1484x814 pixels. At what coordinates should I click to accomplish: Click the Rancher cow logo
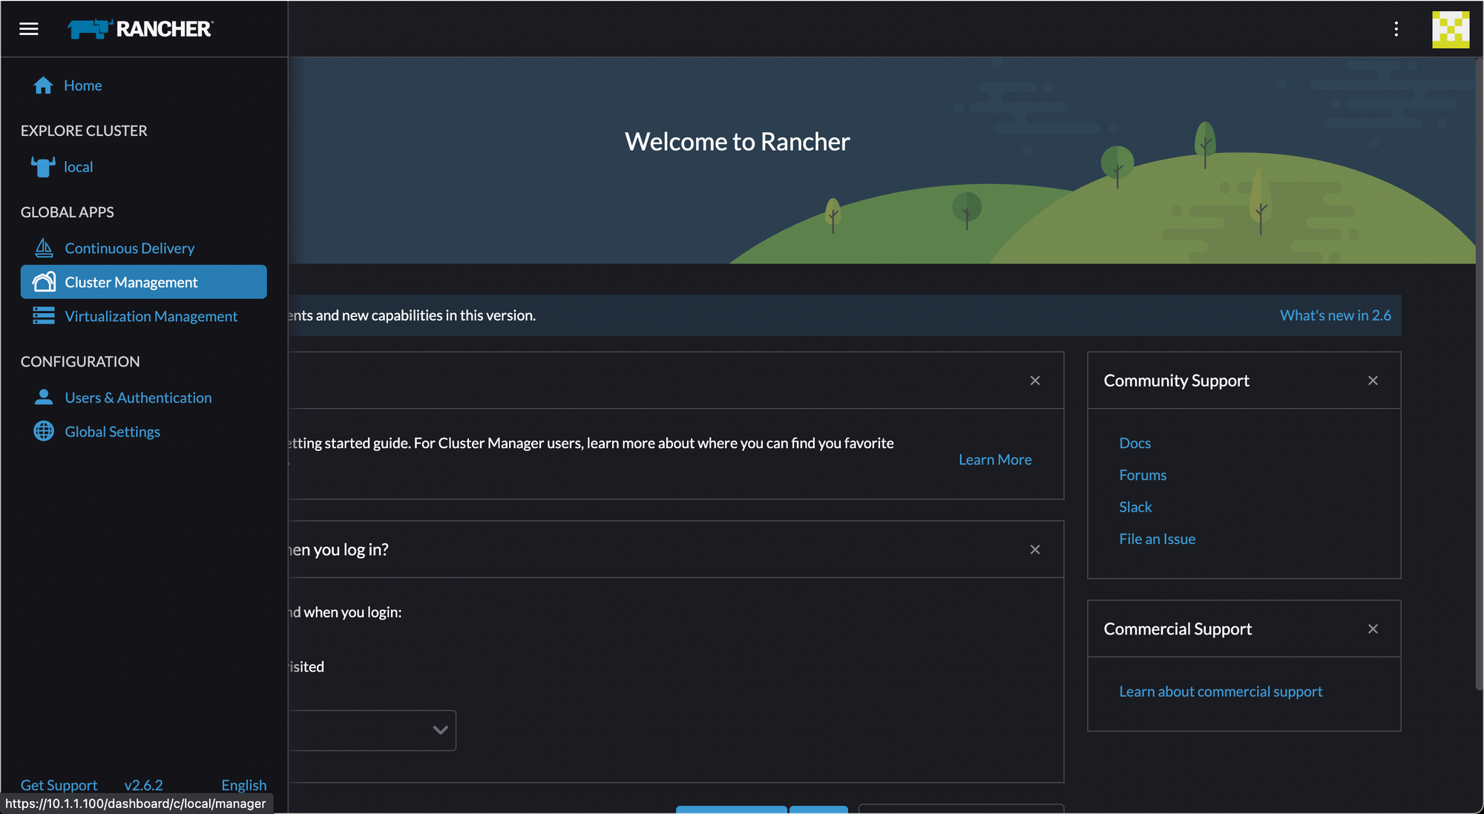coord(90,29)
